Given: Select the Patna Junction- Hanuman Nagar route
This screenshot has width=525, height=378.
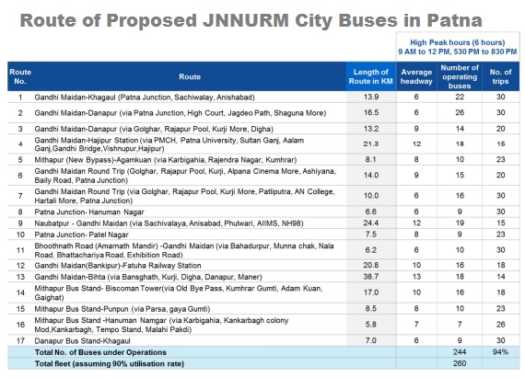Looking at the screenshot, I should coord(89,212).
